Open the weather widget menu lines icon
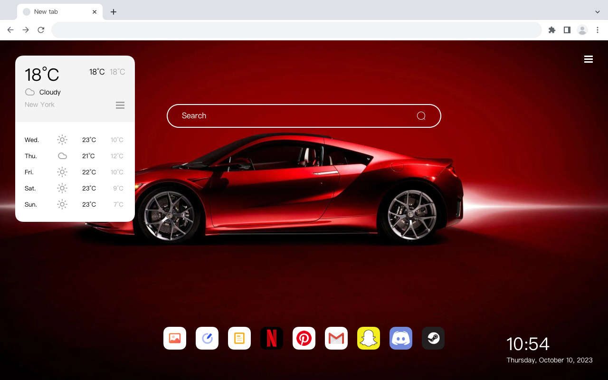 (120, 105)
